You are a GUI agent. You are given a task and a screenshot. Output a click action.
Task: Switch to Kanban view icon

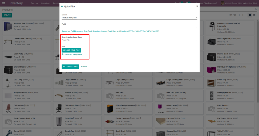coord(250,15)
